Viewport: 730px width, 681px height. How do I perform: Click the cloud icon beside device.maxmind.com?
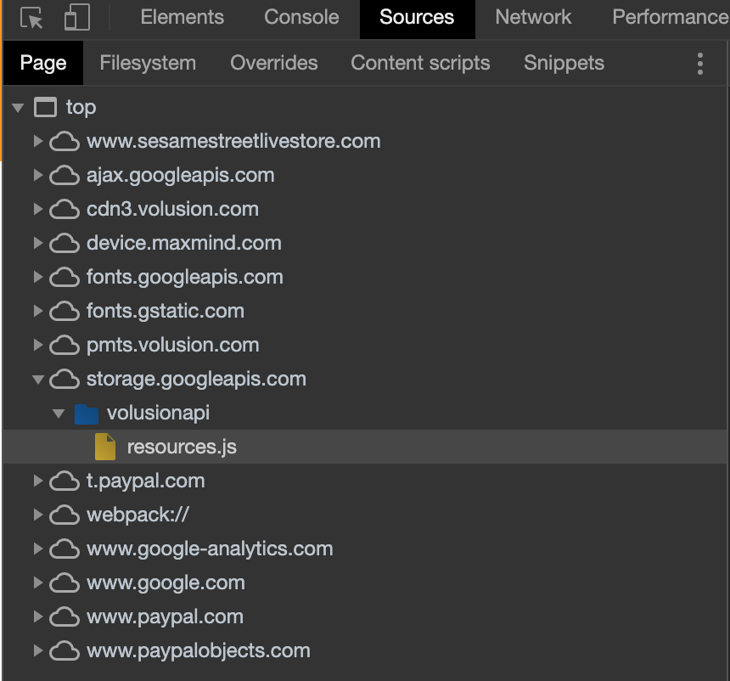pyautogui.click(x=65, y=244)
